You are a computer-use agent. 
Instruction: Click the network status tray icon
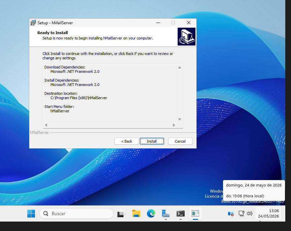point(241,213)
